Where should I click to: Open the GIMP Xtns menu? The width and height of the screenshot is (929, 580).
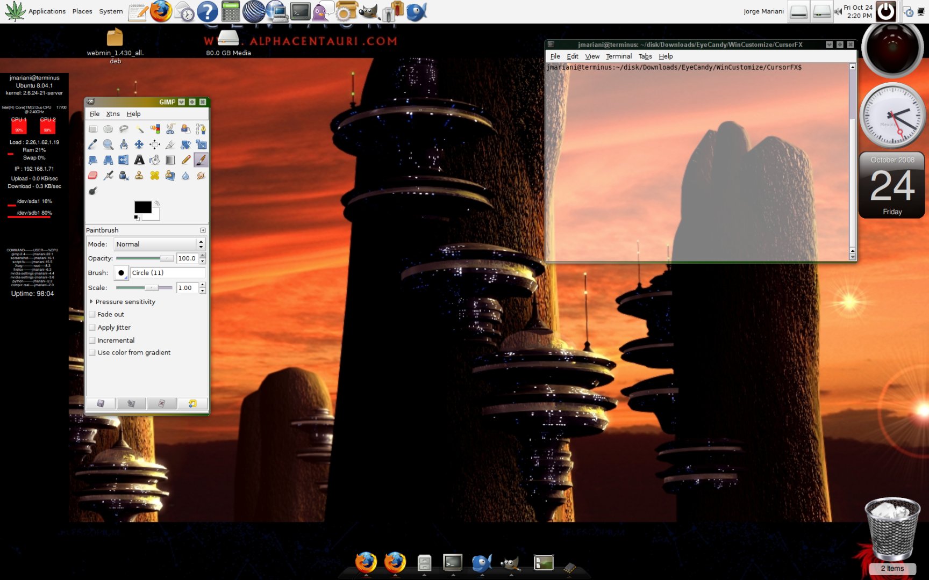pyautogui.click(x=113, y=114)
